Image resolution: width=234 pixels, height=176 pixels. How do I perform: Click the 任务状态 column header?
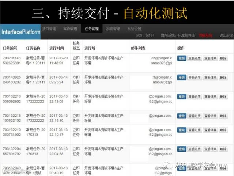(76, 46)
